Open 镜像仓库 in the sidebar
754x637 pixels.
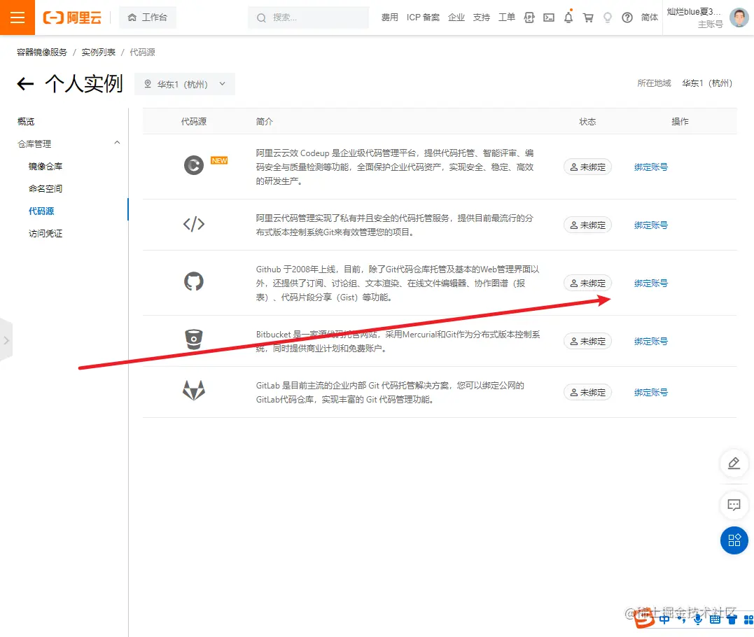(46, 167)
